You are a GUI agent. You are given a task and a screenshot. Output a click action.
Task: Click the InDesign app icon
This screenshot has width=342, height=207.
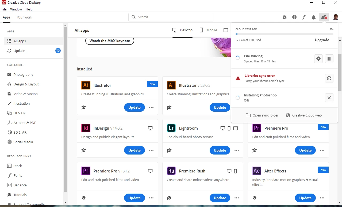coord(86,128)
